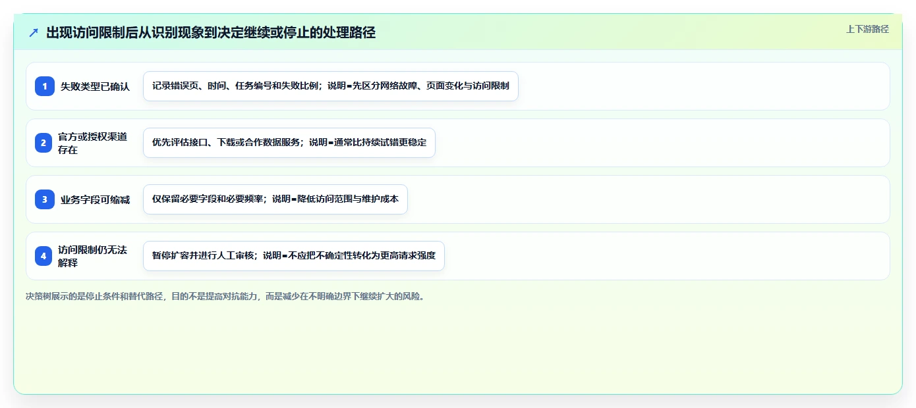Screen dimensions: 916x408
Task: Click the footer note starting with 决策树展示的是停止条件
Action: 225,296
